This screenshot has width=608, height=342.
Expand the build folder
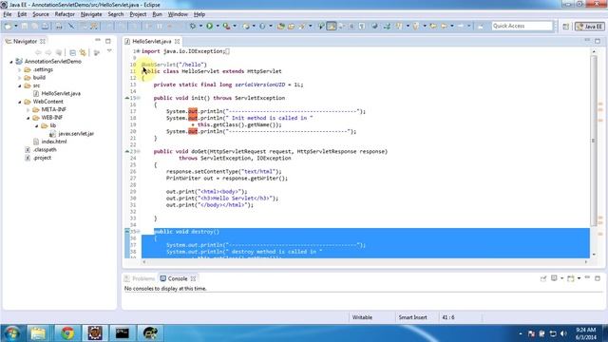pyautogui.click(x=20, y=78)
